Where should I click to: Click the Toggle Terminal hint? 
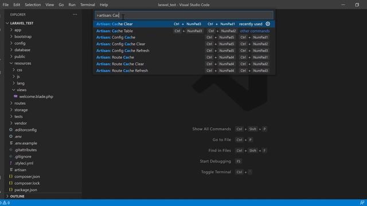(216, 172)
